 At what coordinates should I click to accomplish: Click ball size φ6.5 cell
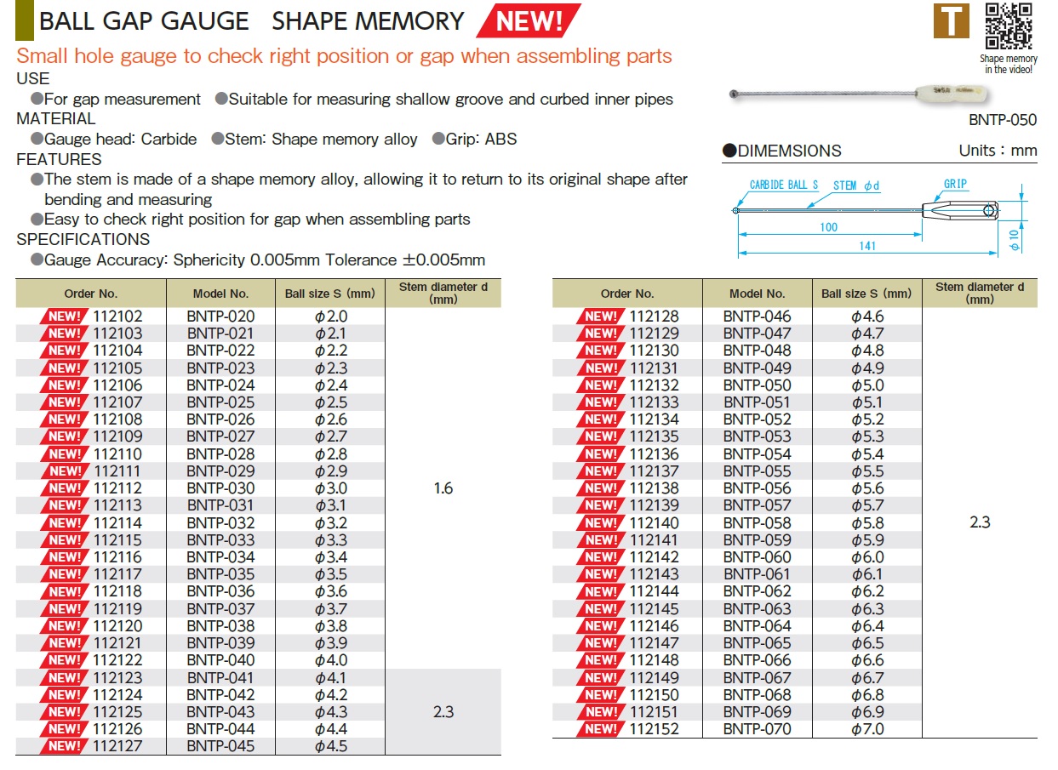click(866, 643)
